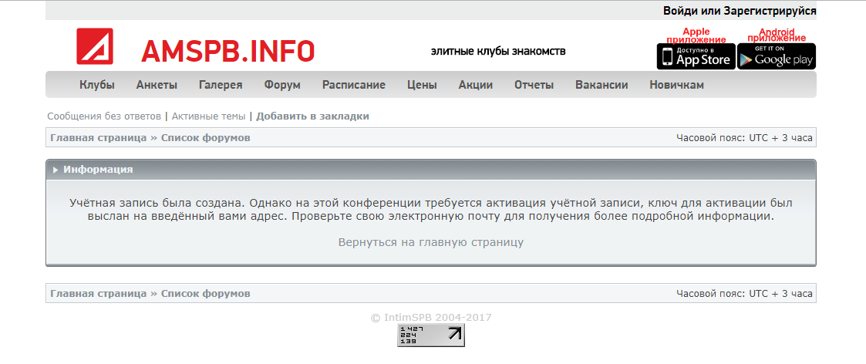Open the Google Play download badge

(x=777, y=56)
